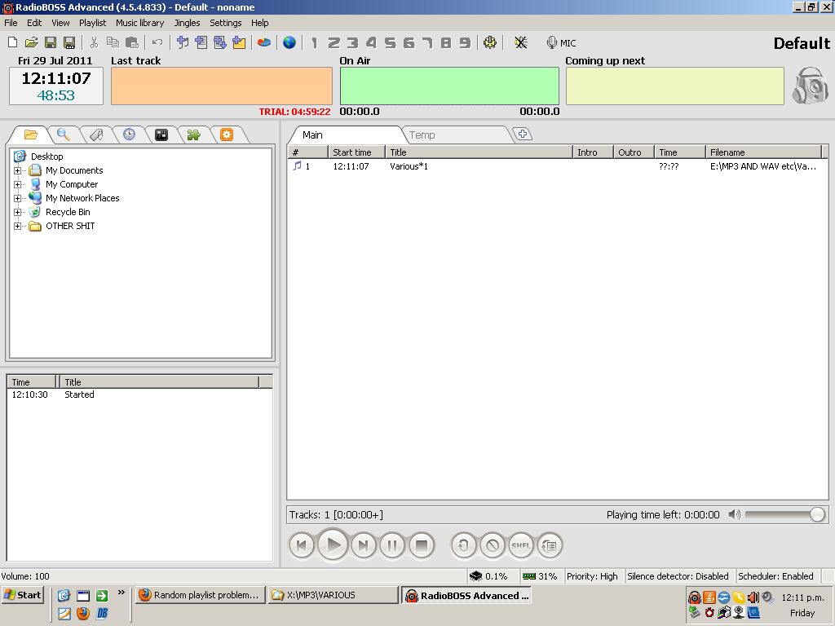Pause playback with the Pause button
The width and height of the screenshot is (835, 626).
(392, 545)
